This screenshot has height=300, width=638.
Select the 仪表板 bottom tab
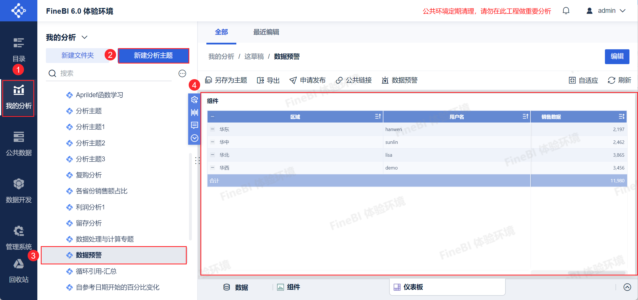[x=447, y=287]
